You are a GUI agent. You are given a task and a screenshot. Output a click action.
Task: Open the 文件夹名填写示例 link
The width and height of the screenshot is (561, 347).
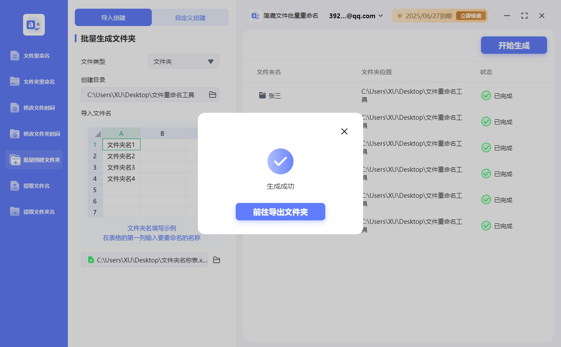(x=150, y=228)
